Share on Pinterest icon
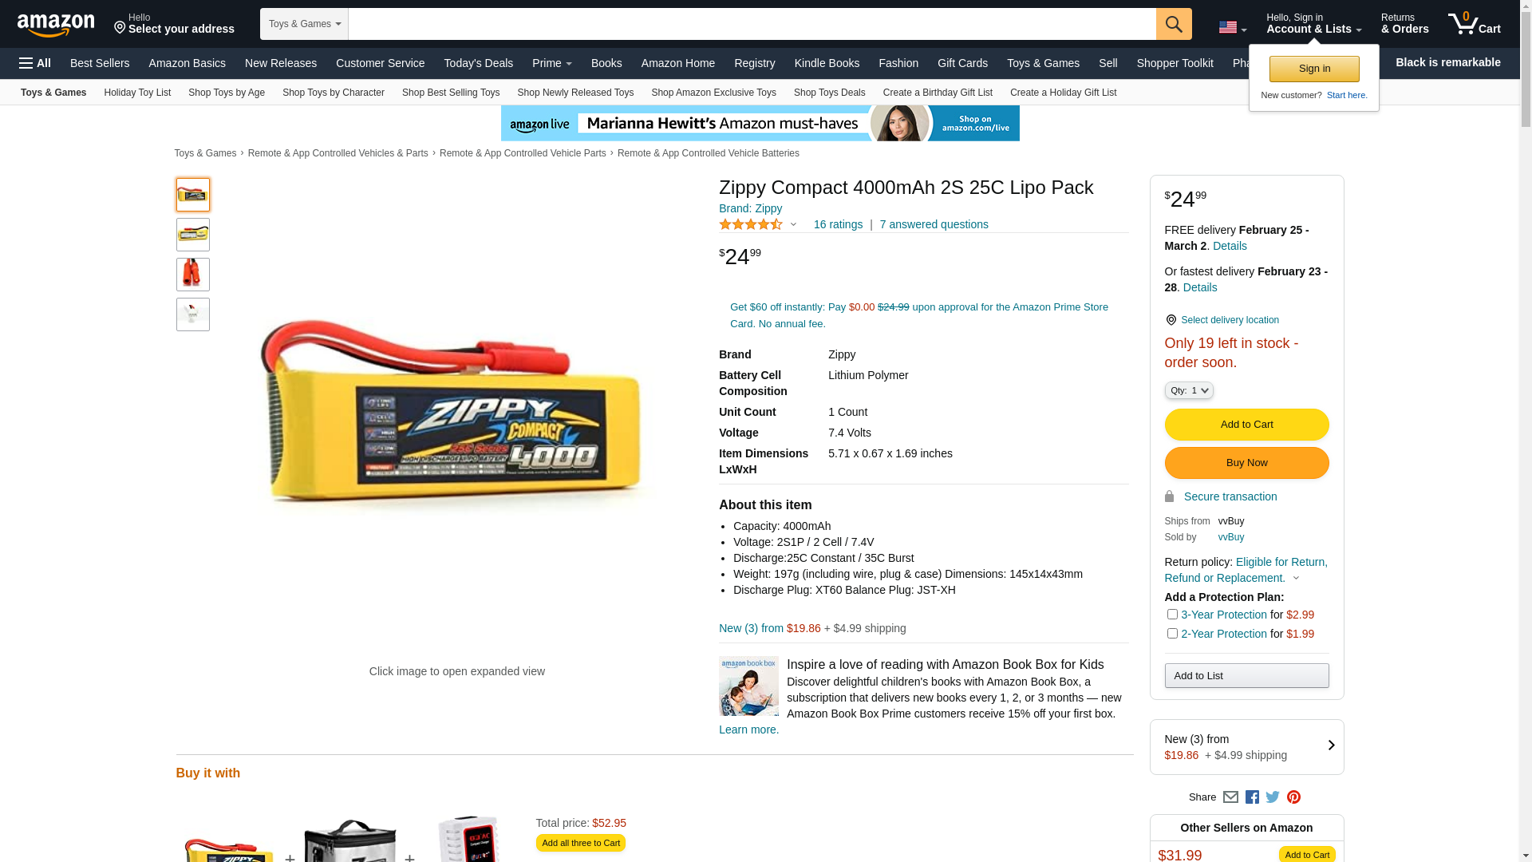 (1293, 797)
